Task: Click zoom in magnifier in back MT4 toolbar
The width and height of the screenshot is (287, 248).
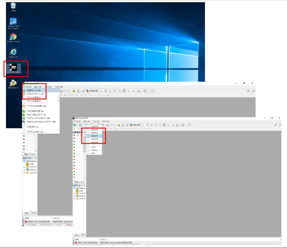Action: (115, 91)
